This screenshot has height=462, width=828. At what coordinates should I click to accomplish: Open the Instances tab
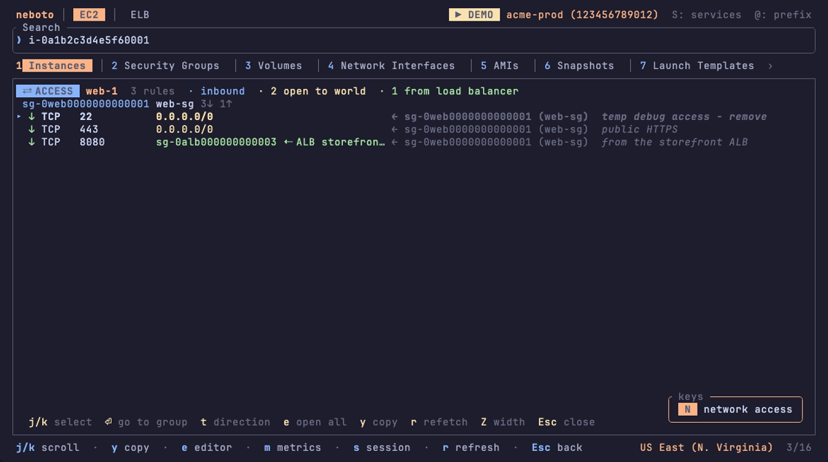click(x=54, y=66)
